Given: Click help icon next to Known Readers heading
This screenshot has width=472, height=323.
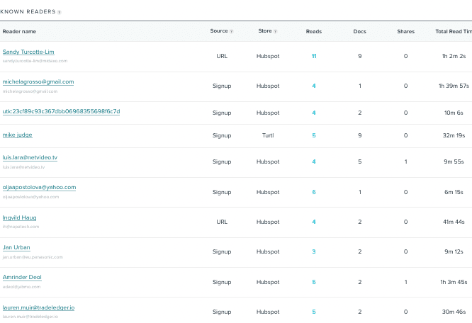Looking at the screenshot, I should click(60, 12).
